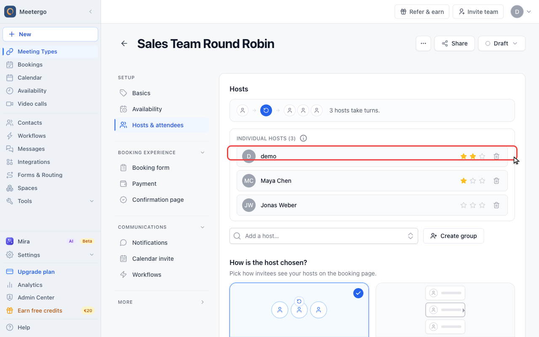Open Meeting Types in sidebar
The image size is (539, 337).
click(x=50, y=51)
